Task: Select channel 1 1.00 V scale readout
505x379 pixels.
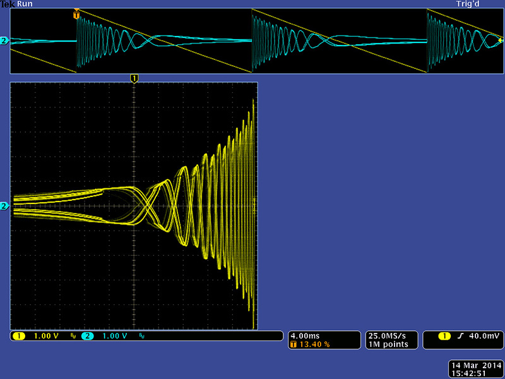Action: [44, 336]
